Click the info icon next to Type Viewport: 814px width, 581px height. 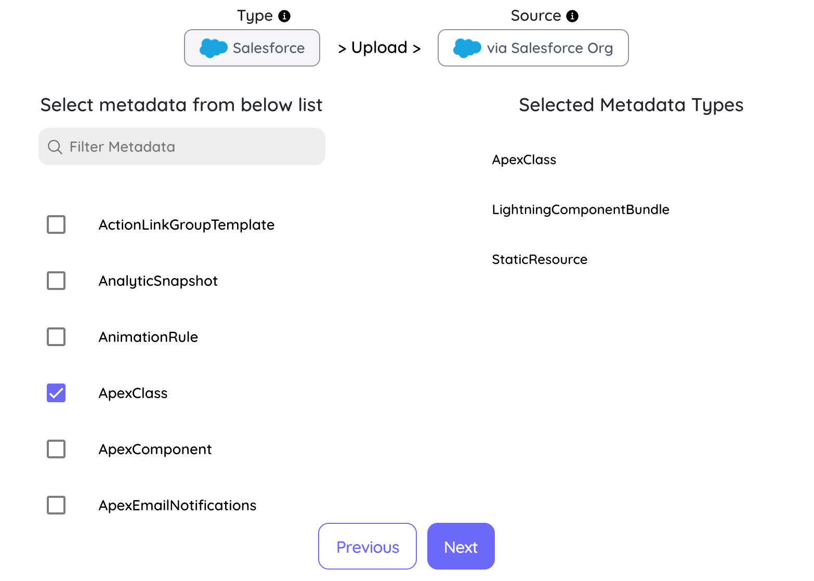284,16
